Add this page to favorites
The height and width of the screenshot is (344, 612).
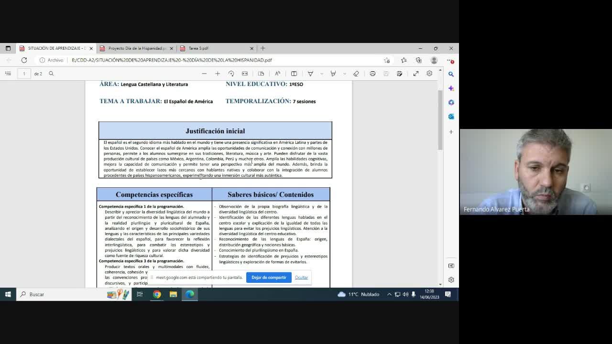pyautogui.click(x=387, y=60)
